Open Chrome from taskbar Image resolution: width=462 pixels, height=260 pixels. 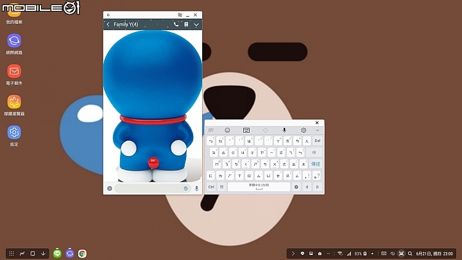[83, 254]
